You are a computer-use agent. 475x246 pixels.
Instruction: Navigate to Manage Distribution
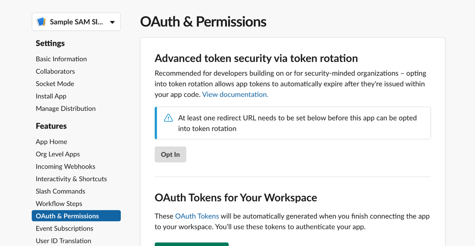pyautogui.click(x=66, y=109)
